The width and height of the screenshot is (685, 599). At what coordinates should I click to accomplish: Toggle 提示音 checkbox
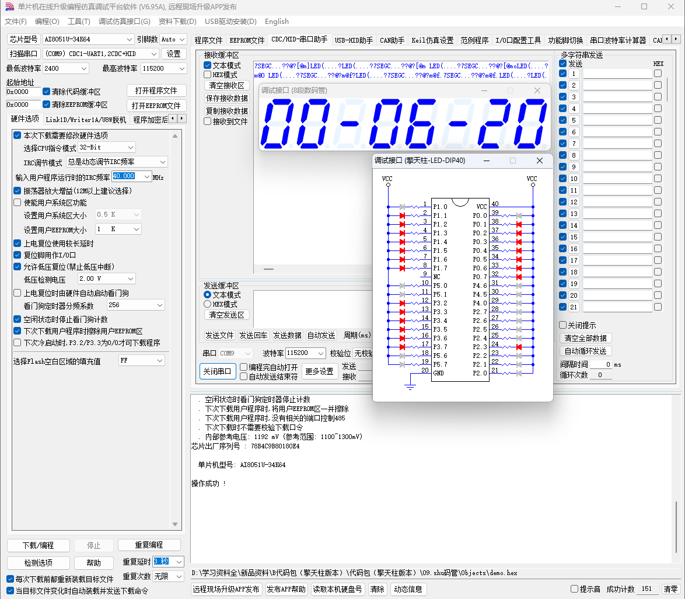[575, 589]
